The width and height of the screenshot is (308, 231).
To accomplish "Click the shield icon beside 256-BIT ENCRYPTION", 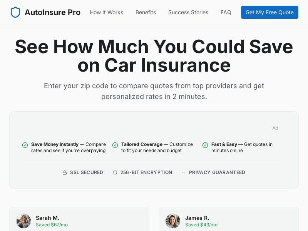I will coord(115,172).
